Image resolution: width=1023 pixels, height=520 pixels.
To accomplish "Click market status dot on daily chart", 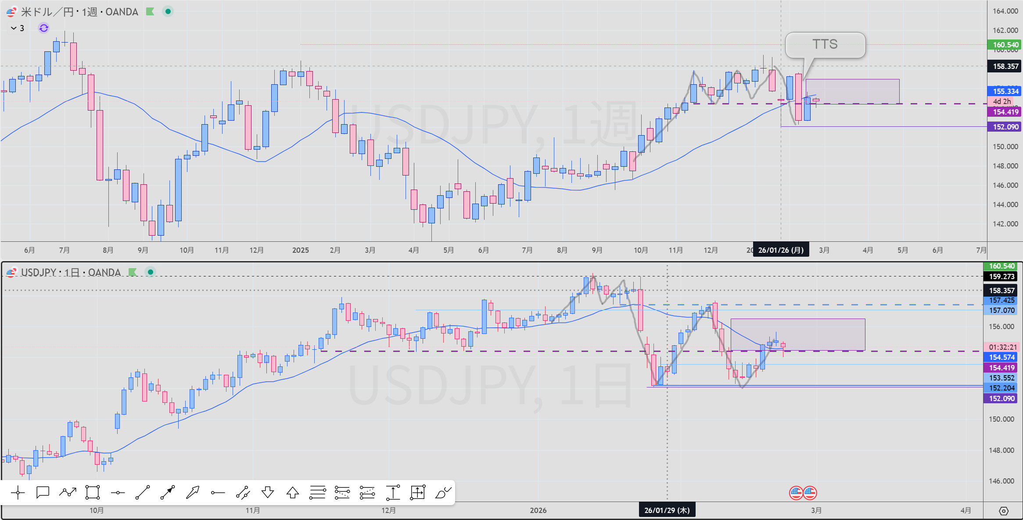I will coord(151,272).
